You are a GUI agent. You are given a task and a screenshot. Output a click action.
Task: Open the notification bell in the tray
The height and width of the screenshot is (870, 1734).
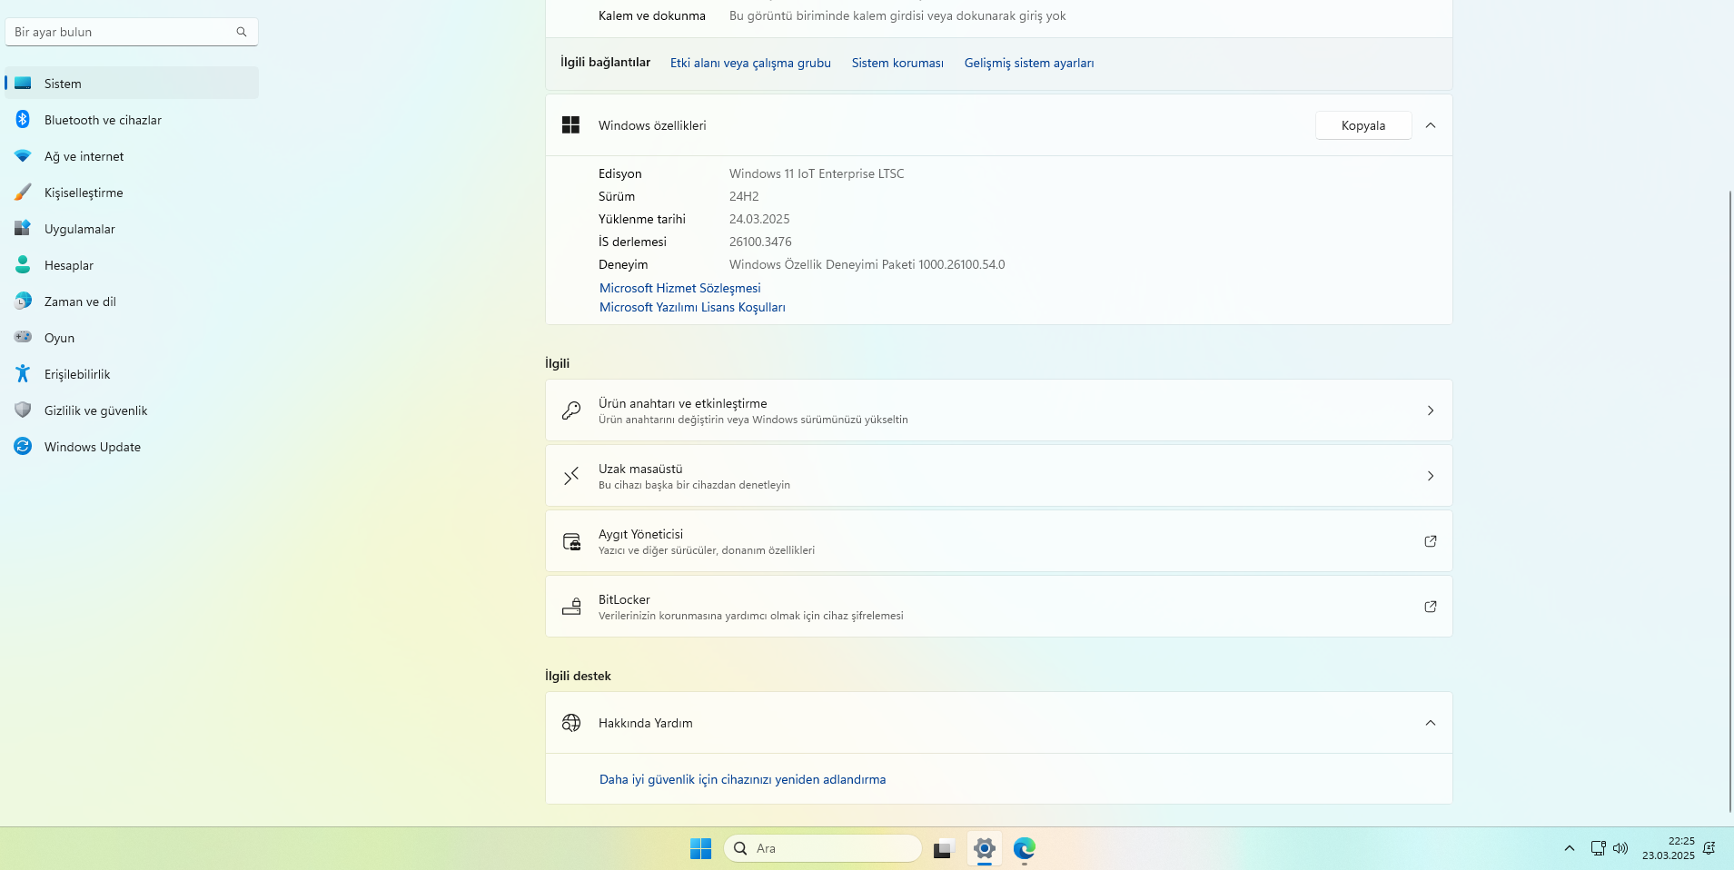[x=1709, y=848]
